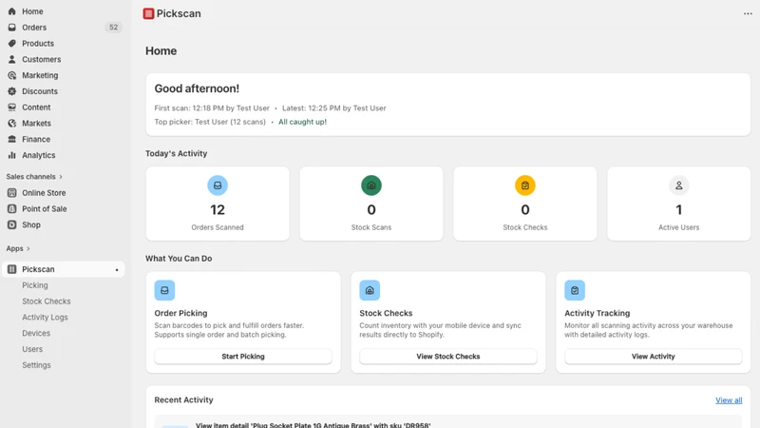Go to Customers in sidebar

[x=64, y=59]
